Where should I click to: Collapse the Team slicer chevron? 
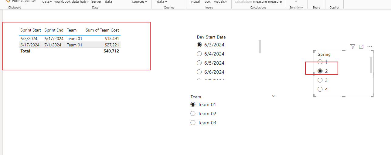click(x=274, y=96)
